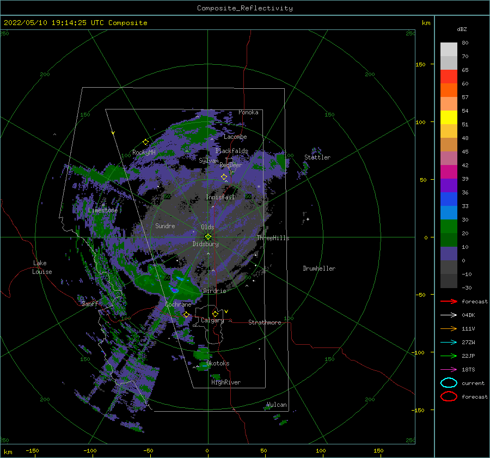Select the yellow diamond marker near RockyMH
This screenshot has width=490, height=458.
(145, 142)
